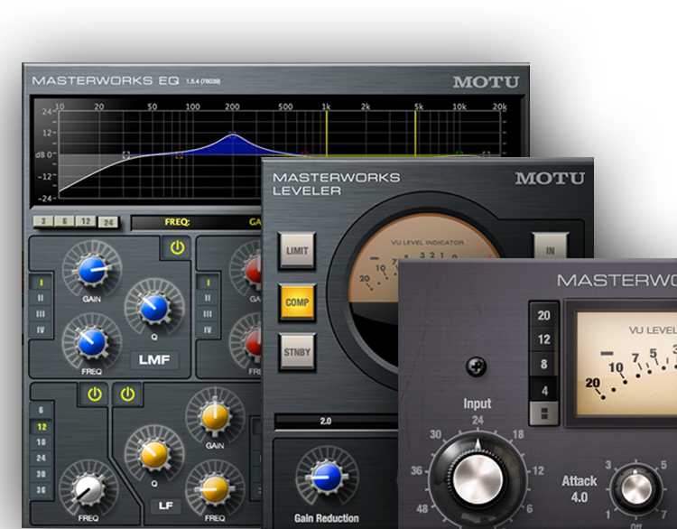Select the 24 dB EQ range tab

[x=107, y=222]
